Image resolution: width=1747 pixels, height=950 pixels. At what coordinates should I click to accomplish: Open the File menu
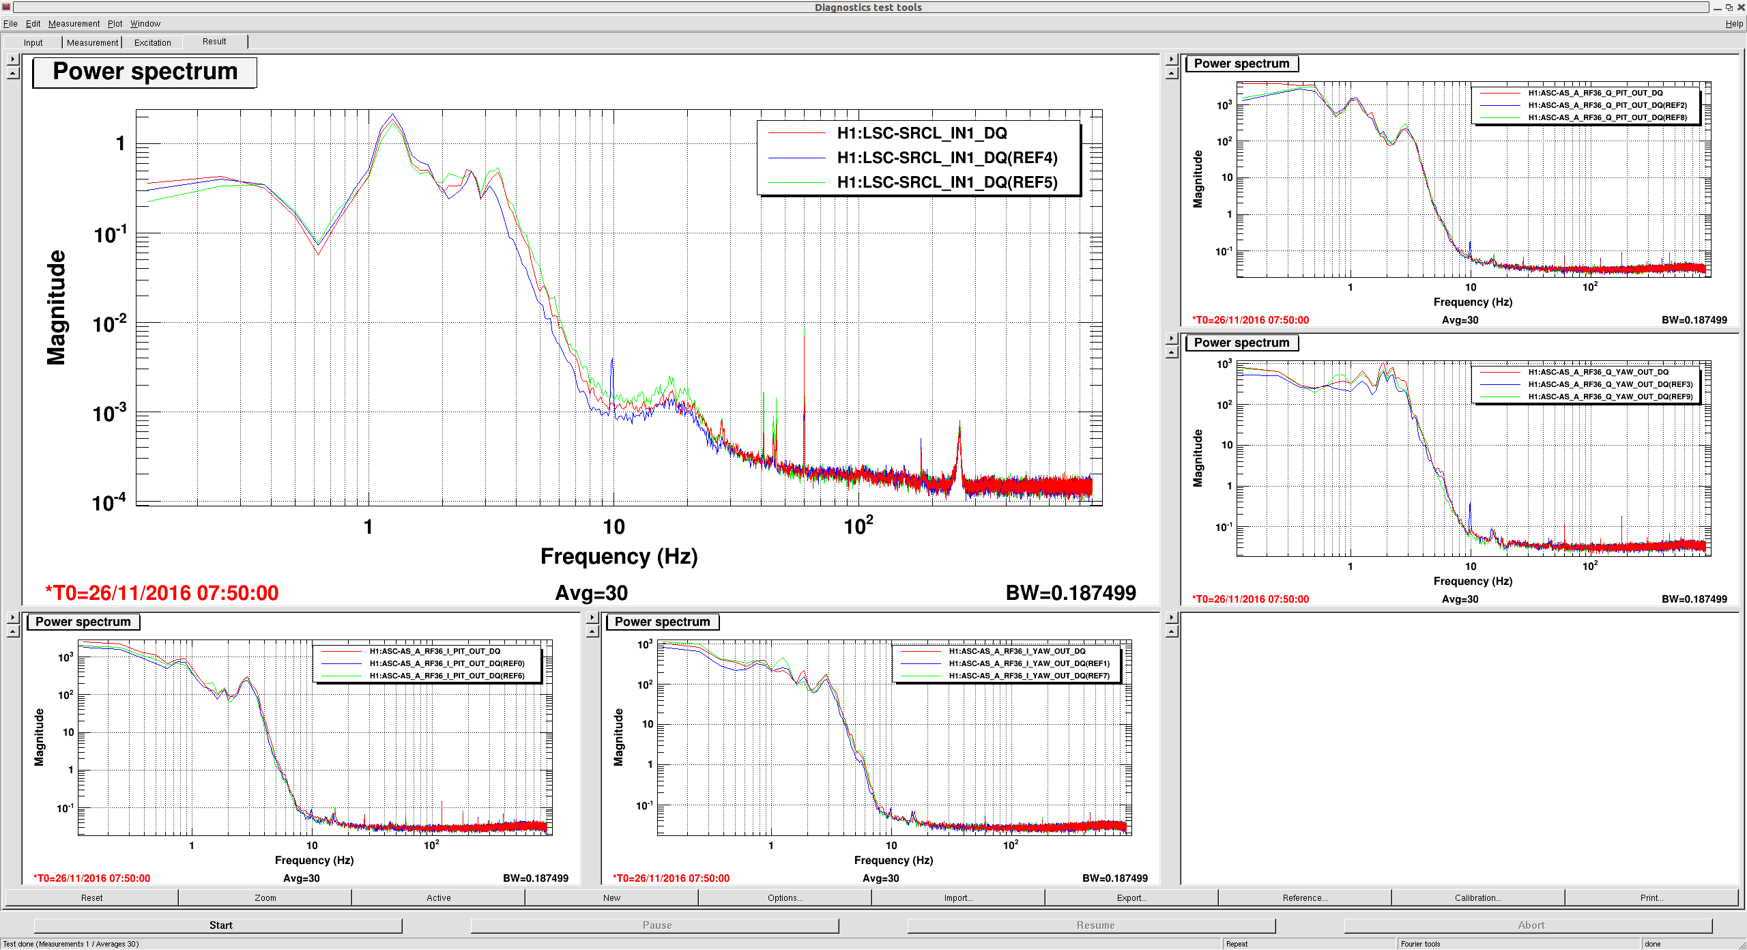point(10,23)
